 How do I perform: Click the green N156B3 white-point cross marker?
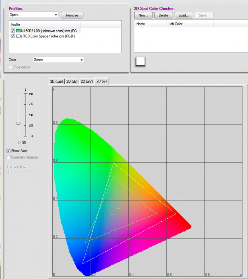click(118, 209)
